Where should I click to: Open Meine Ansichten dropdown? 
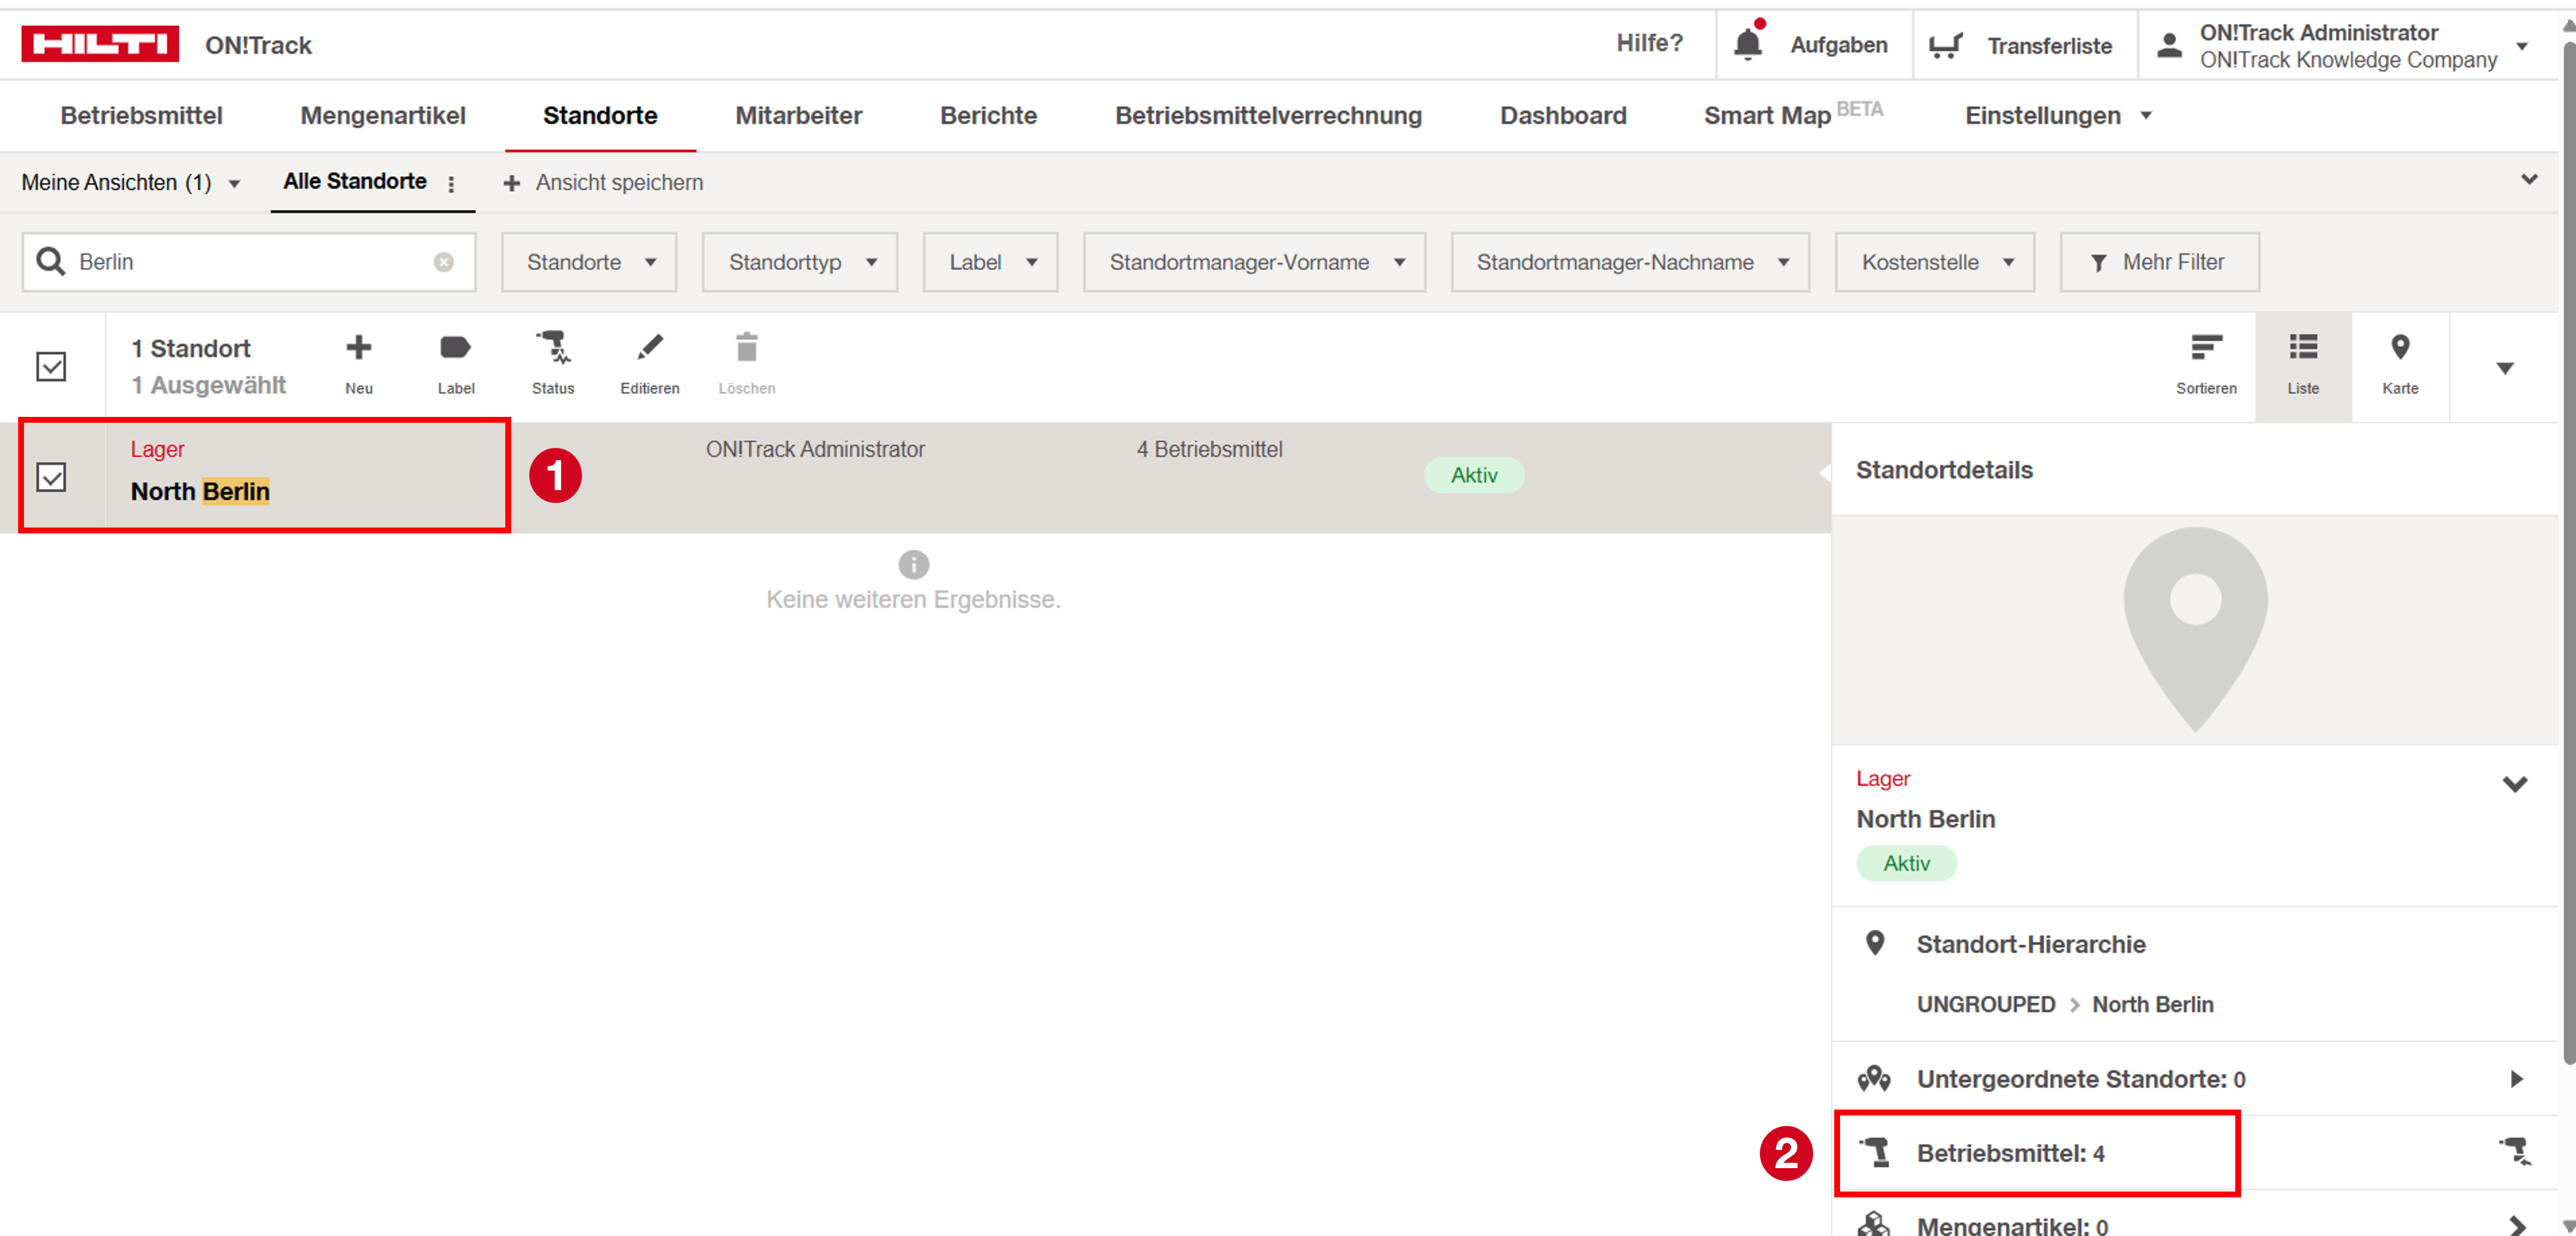(x=131, y=183)
